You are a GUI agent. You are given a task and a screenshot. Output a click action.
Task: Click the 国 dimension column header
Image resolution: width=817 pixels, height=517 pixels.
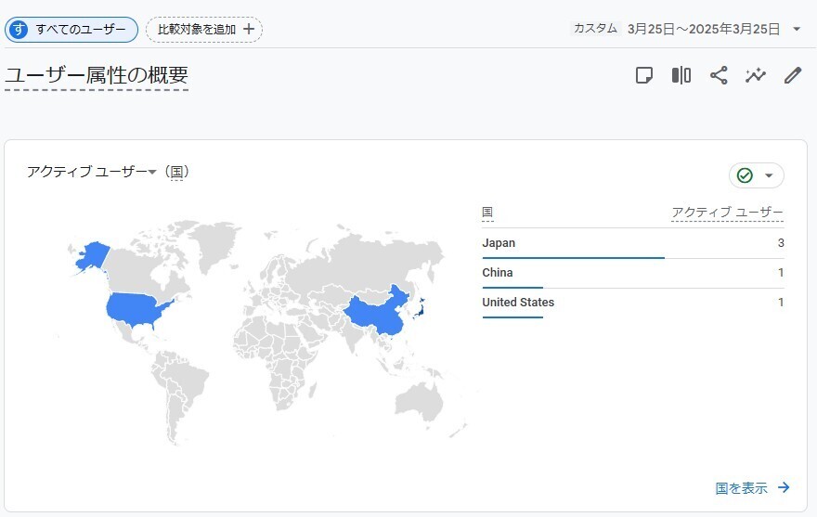pos(487,213)
